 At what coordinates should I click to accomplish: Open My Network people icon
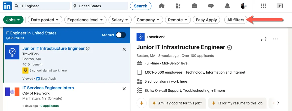click(x=178, y=6)
